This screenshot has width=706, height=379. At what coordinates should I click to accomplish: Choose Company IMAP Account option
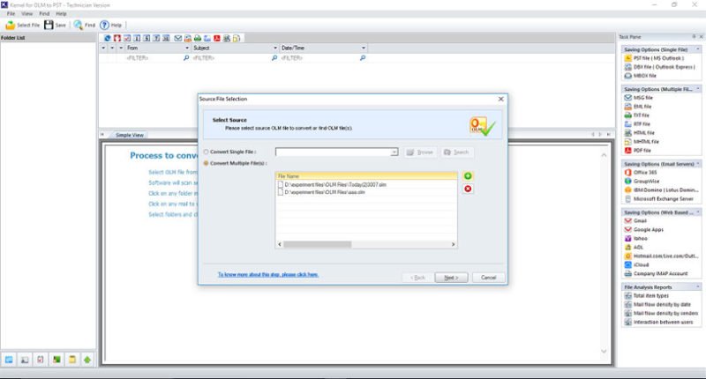click(657, 273)
